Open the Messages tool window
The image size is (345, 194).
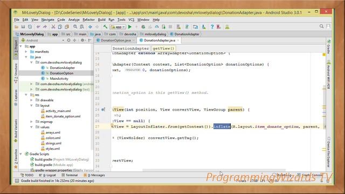94,175
